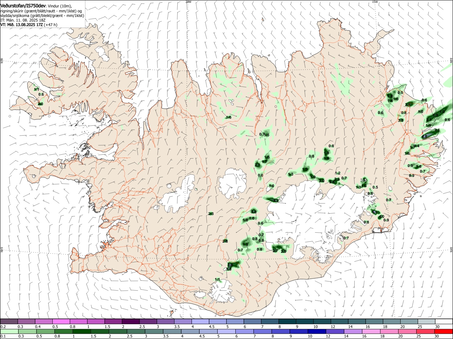Click the Veðurstofan/IS750dev title text
Image resolution: width=453 pixels, height=339 pixels.
pos(23,6)
